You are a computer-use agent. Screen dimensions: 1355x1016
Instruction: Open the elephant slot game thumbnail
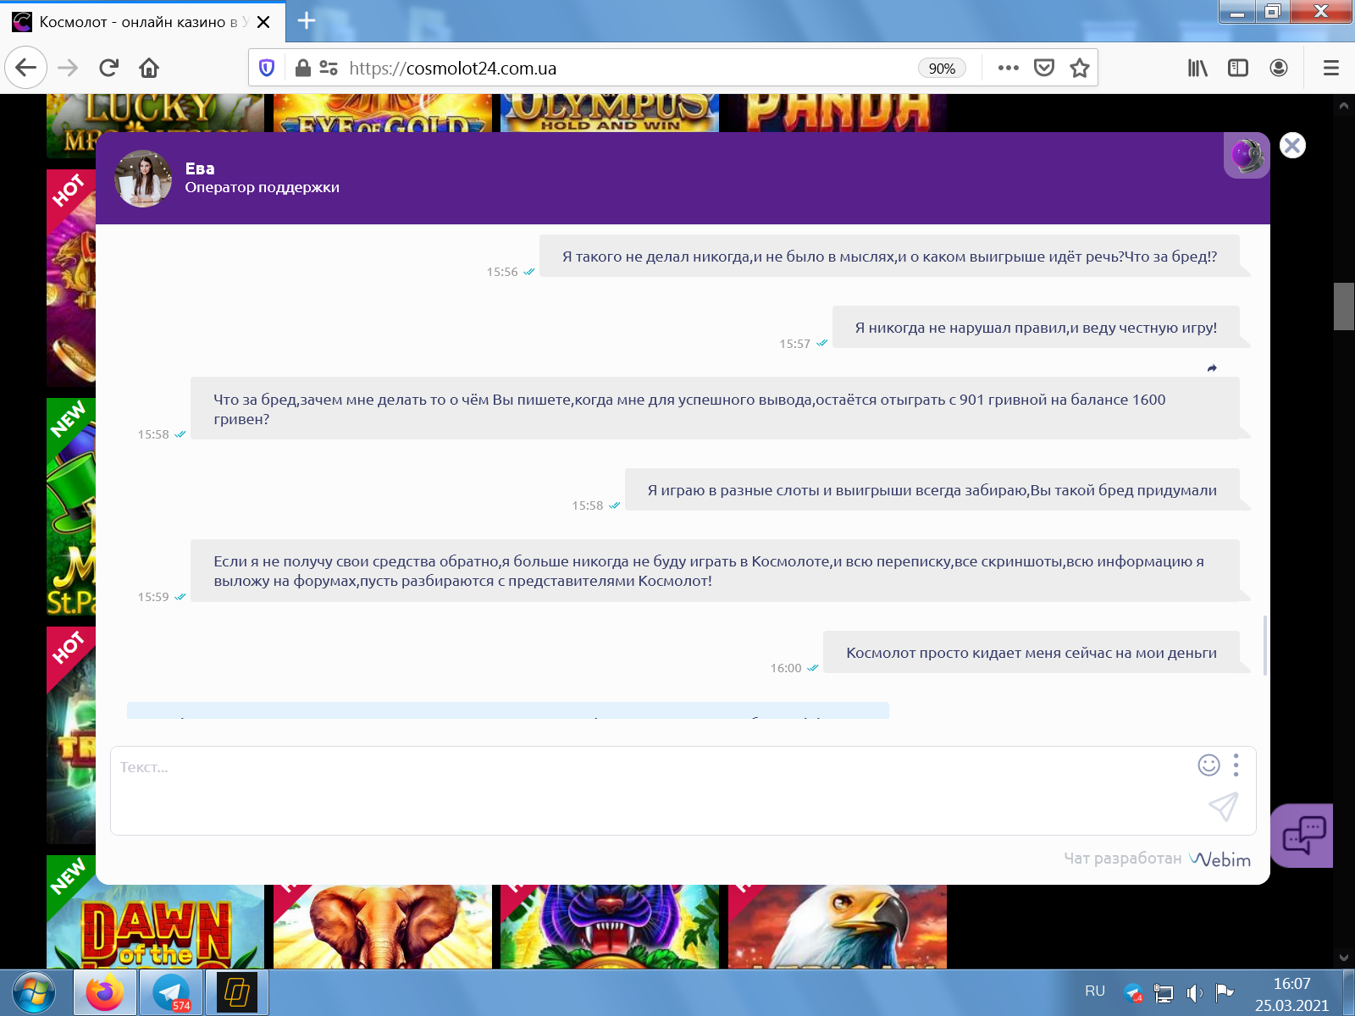pos(383,926)
